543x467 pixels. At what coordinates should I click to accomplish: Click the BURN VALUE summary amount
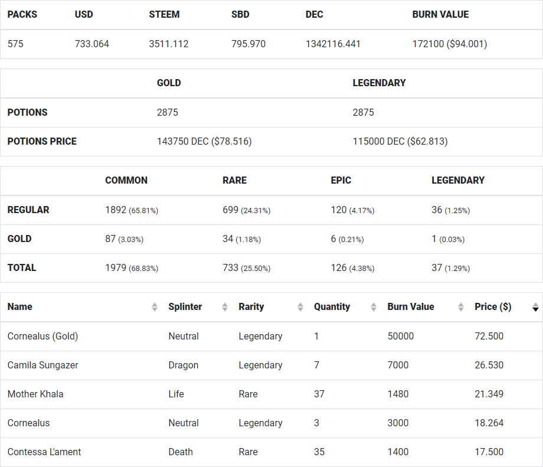(x=450, y=44)
